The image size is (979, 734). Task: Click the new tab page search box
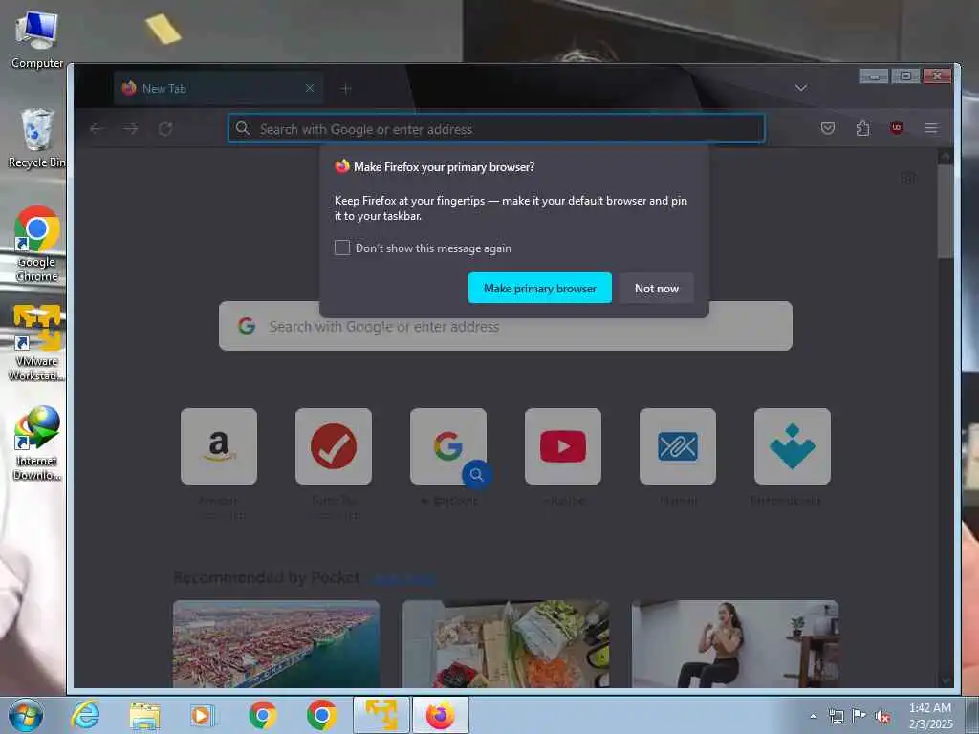[506, 327]
